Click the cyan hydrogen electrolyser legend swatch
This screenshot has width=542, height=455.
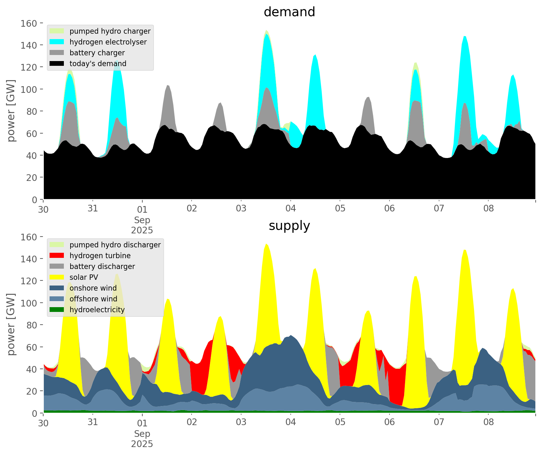tap(57, 42)
